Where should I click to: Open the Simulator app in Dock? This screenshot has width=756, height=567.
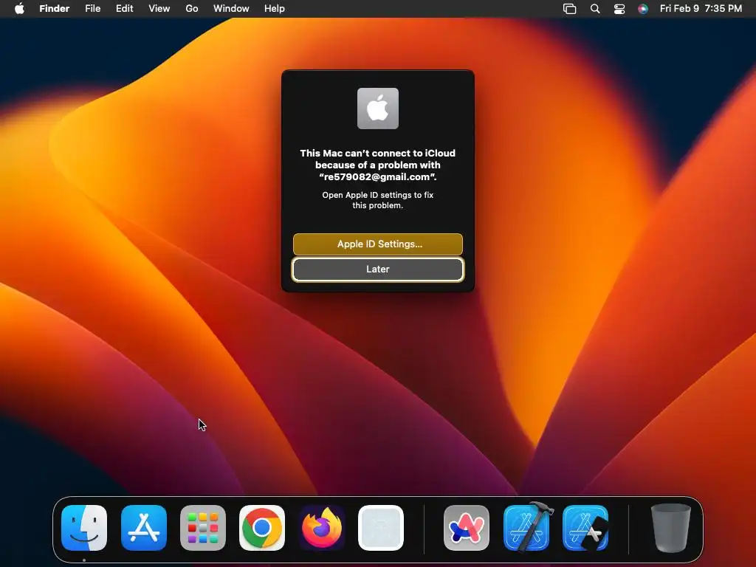point(585,528)
